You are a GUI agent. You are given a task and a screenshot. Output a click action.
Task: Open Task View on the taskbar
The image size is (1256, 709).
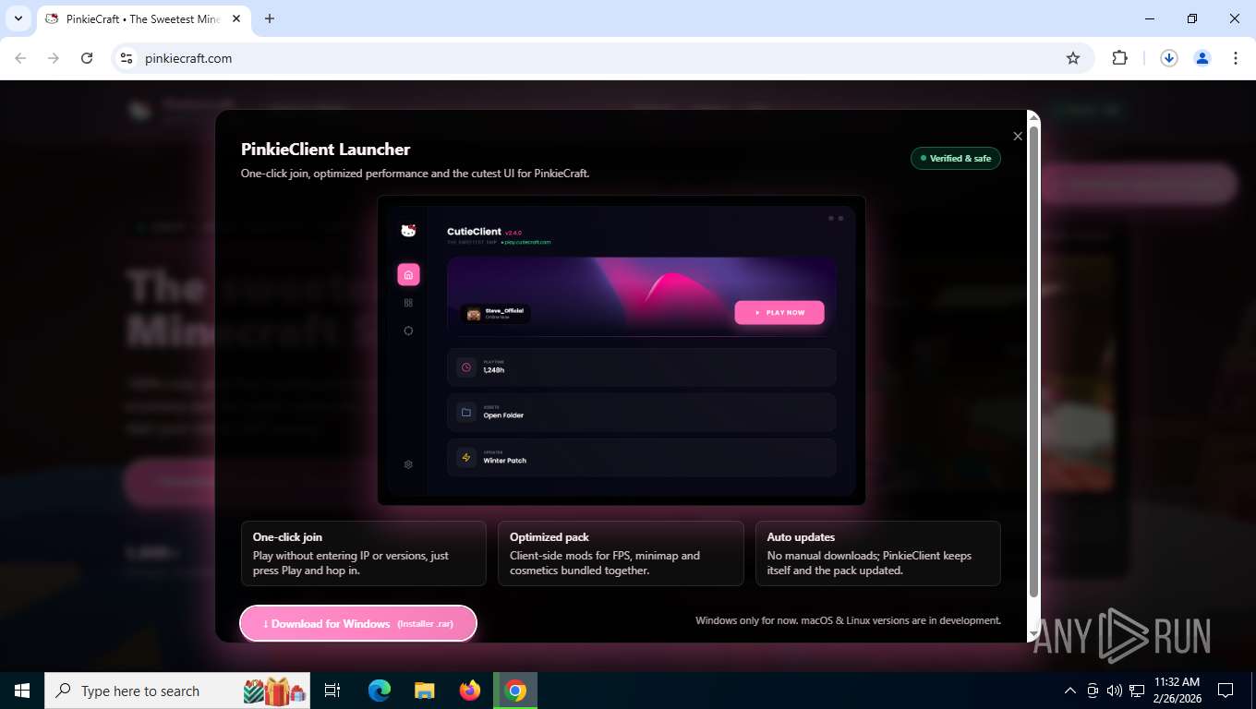pyautogui.click(x=332, y=691)
